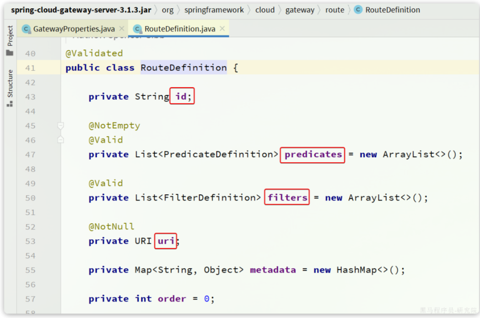Place cursor on the filters field name
This screenshot has width=480, height=318.
287,197
